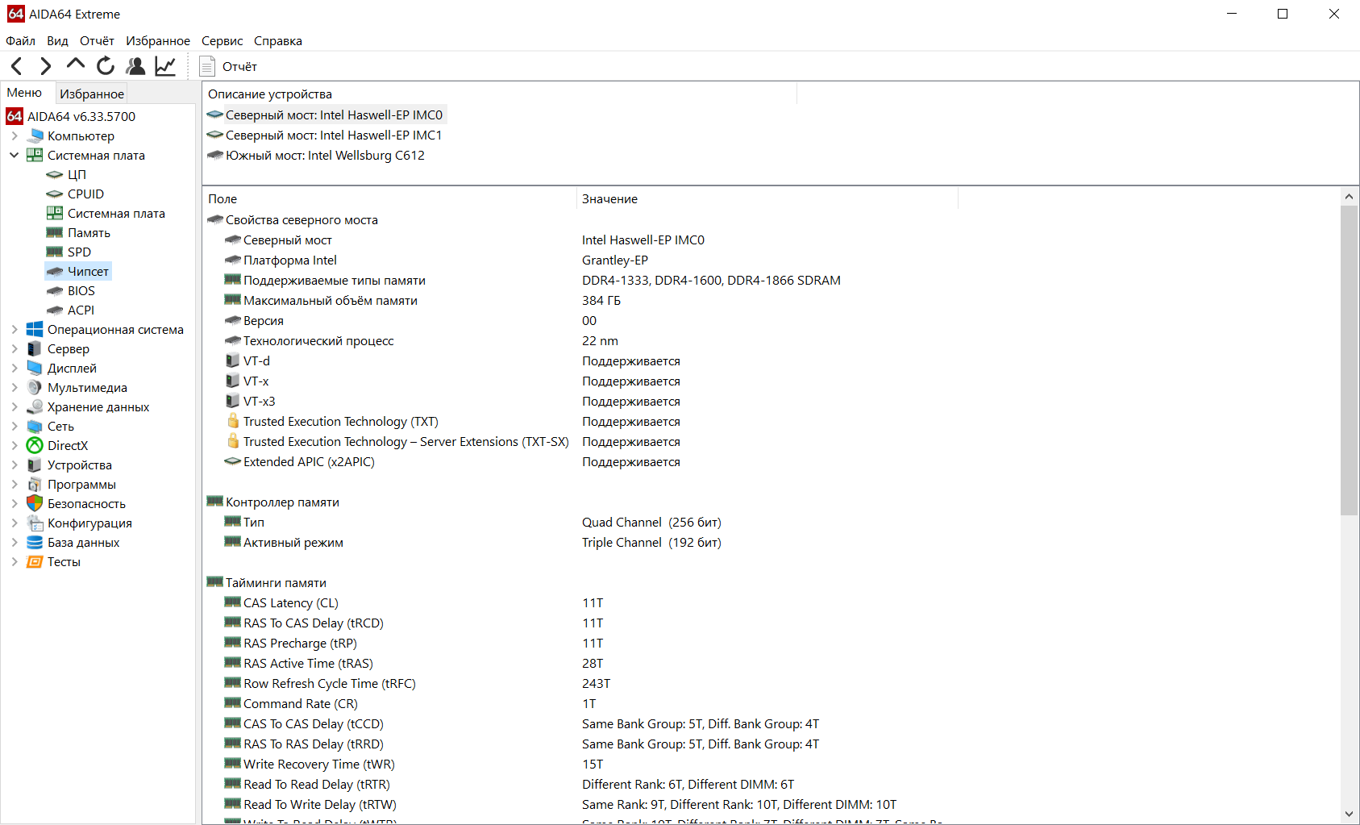Click the DirectX Xbox icon

coord(35,446)
